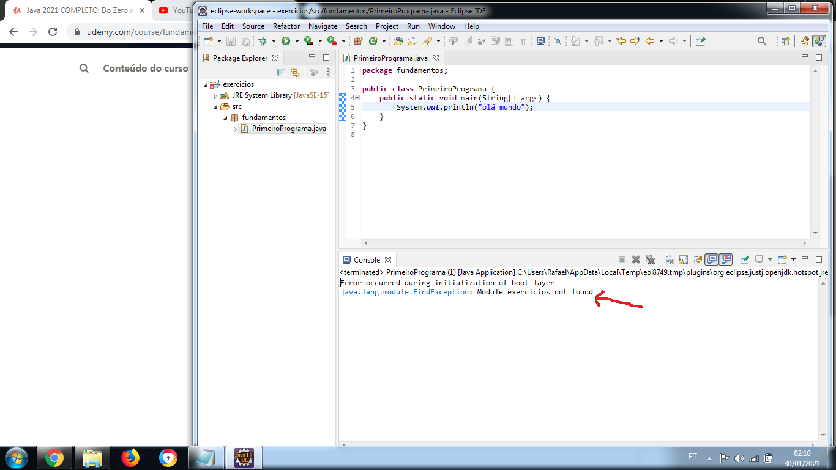Expand the JRE System Library node
Viewport: 836px width, 470px height.
(215, 96)
